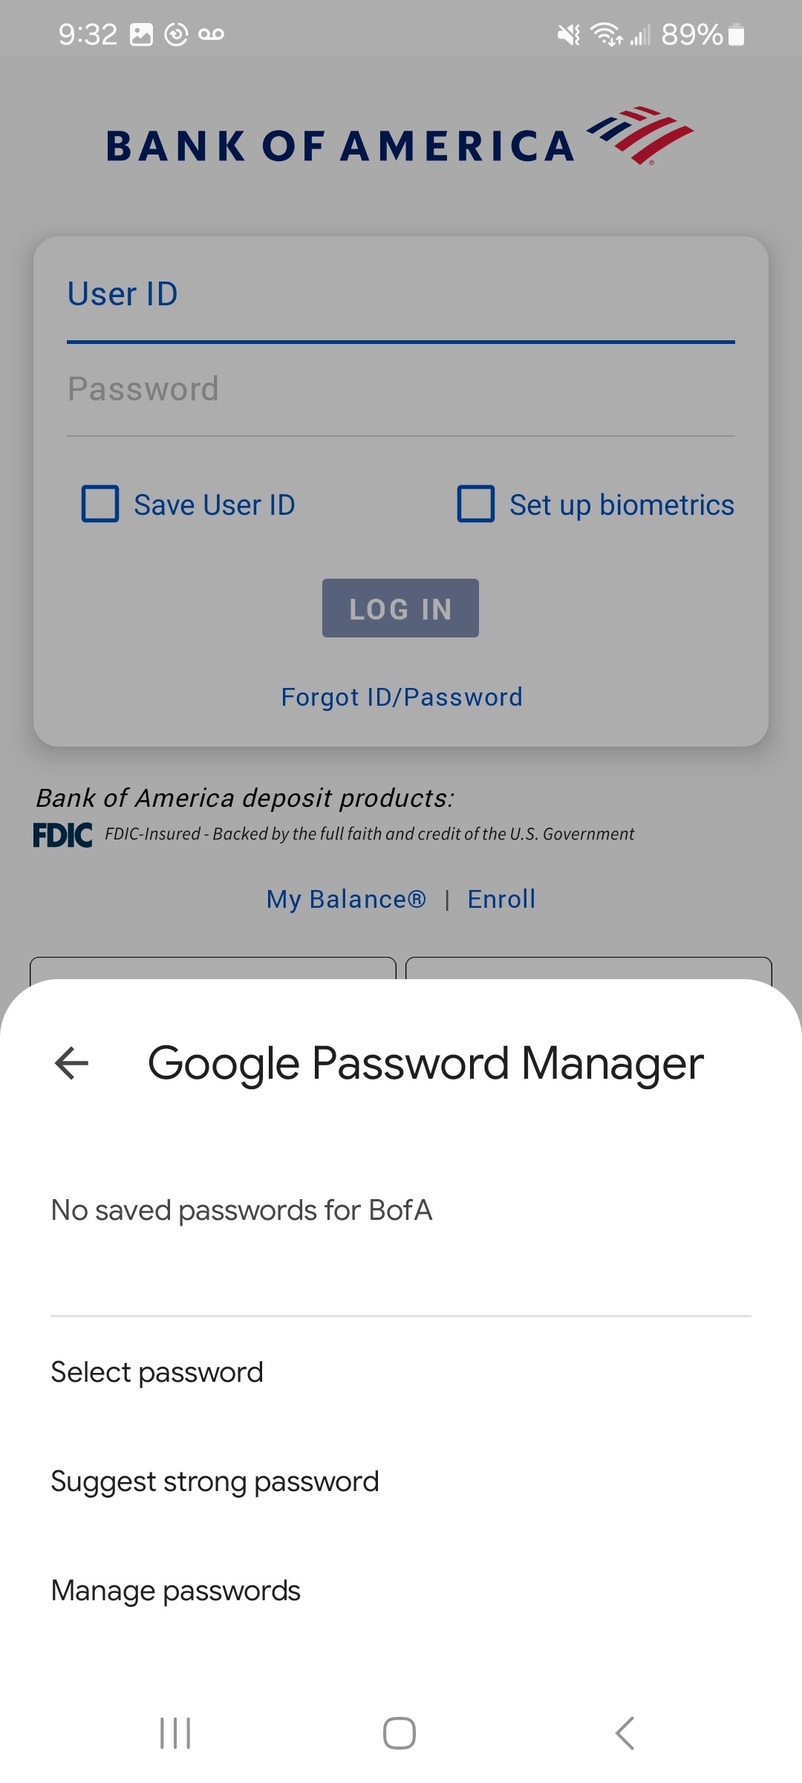Screen dimensions: 802x1783
Task: Choose Select password option
Action: point(157,1372)
